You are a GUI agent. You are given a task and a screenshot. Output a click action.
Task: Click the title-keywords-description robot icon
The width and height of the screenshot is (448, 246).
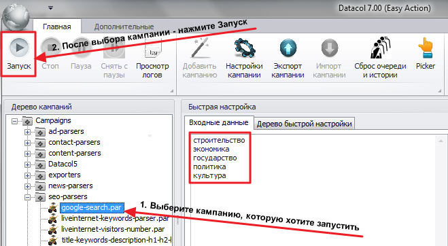click(53, 241)
